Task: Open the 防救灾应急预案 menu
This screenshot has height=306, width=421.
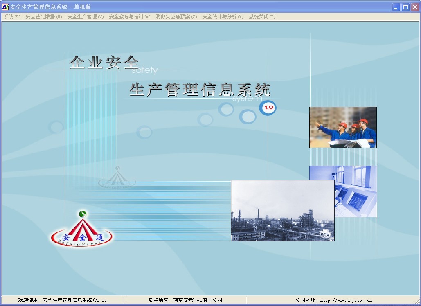Action: point(176,17)
